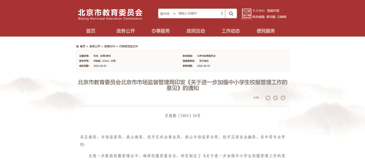This screenshot has width=365, height=161.
Task: Share the article via Weibo icon
Action: [276, 98]
